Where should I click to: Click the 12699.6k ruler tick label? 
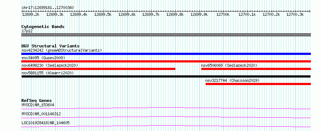(x=127, y=14)
